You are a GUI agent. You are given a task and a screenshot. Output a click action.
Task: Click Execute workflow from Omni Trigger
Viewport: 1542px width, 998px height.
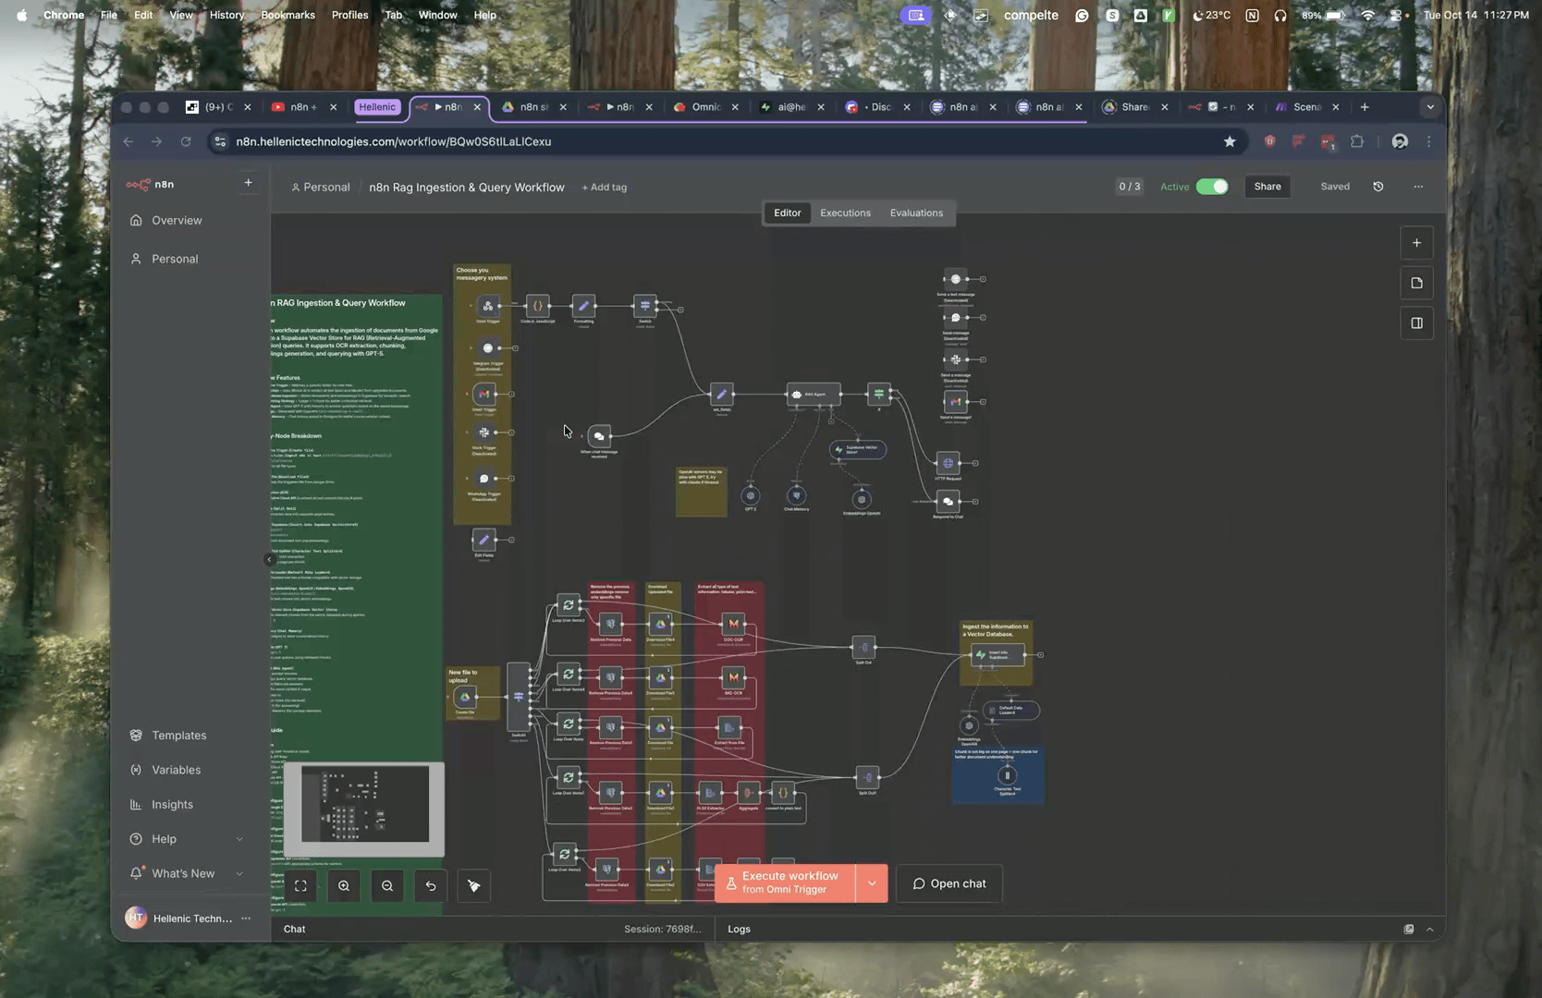785,883
